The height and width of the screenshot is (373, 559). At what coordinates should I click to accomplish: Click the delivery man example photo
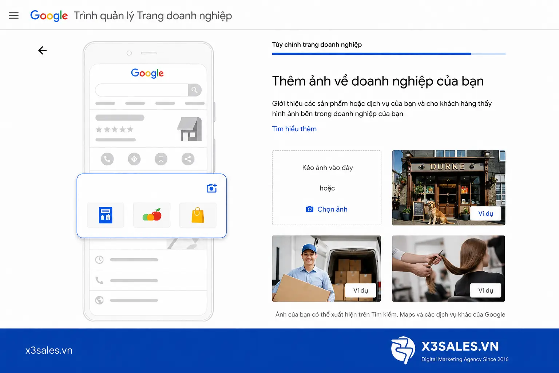click(x=326, y=268)
